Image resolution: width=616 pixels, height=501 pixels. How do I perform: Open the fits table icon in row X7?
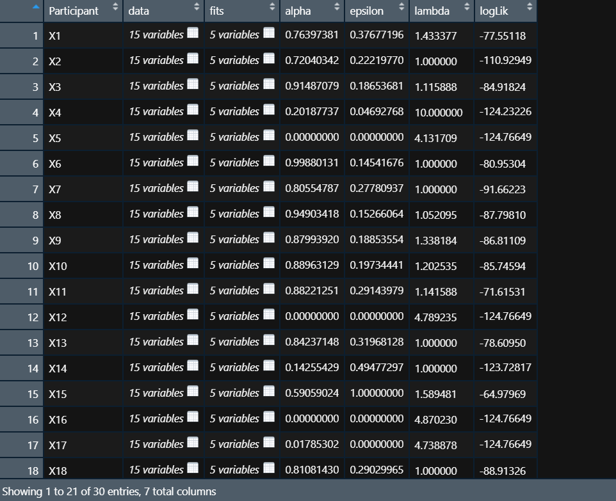[269, 186]
